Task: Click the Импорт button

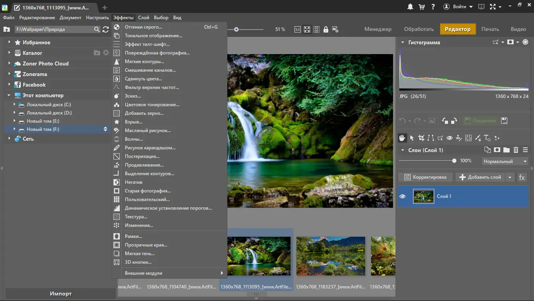Action: pyautogui.click(x=60, y=294)
